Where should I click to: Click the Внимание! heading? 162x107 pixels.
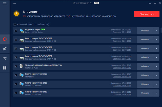coord(31,12)
